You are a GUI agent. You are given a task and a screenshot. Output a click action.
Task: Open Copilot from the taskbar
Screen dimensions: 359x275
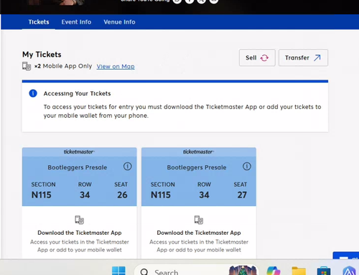(x=274, y=271)
